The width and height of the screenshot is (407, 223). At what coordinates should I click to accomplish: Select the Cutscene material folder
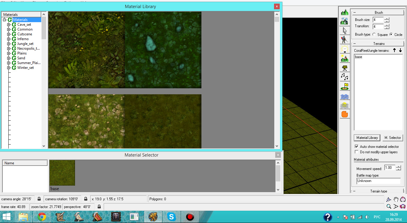point(25,34)
